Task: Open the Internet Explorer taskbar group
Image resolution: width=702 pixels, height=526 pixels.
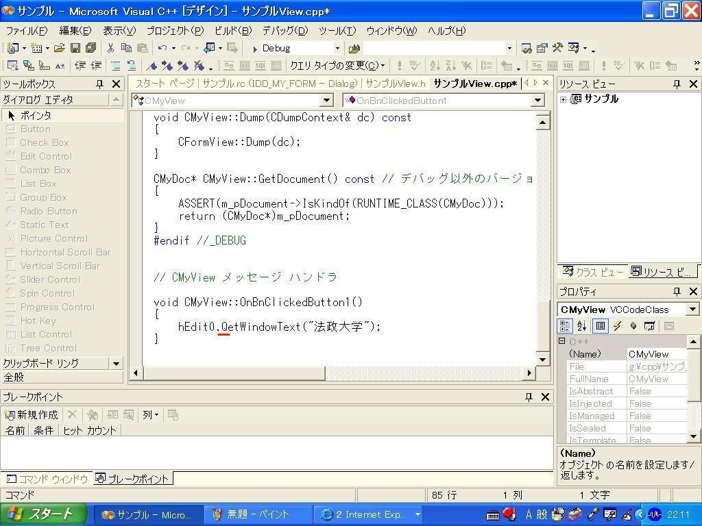Action: 368,515
